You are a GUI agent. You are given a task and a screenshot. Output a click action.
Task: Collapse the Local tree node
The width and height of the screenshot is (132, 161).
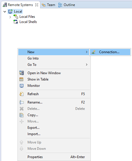click(5, 11)
